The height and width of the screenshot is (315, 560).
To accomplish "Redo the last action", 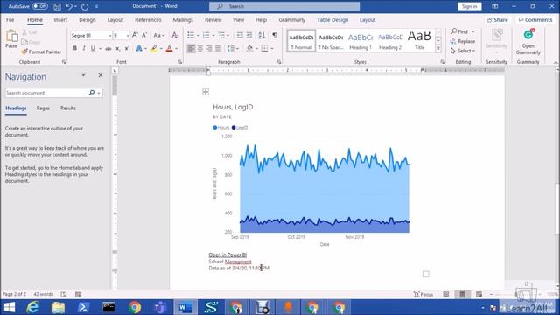I will click(x=85, y=6).
